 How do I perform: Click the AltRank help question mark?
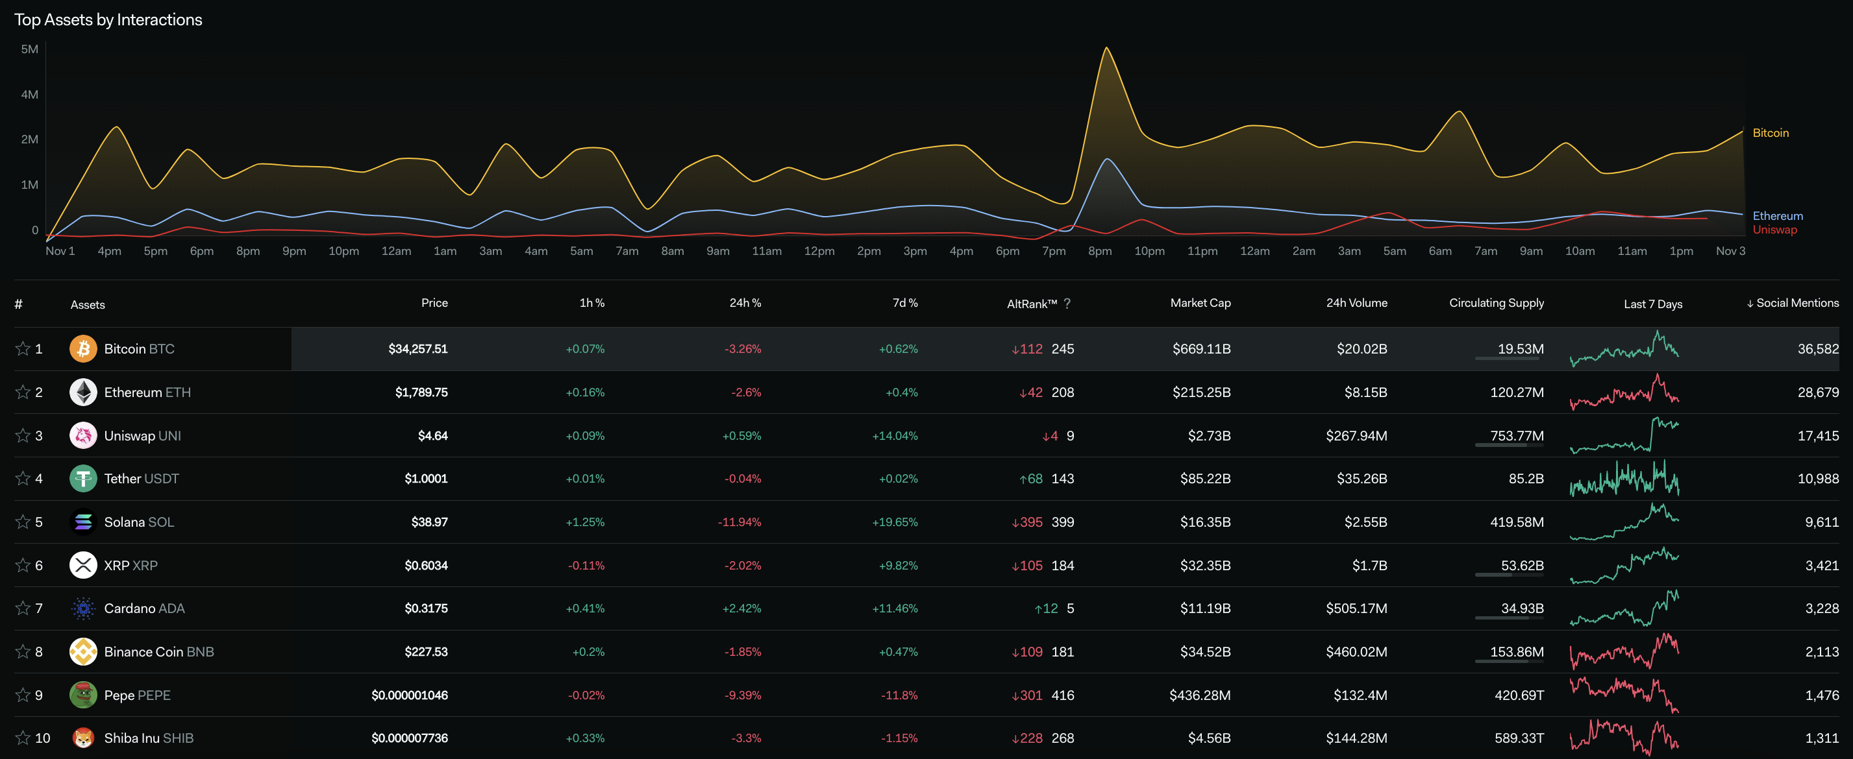[1067, 304]
